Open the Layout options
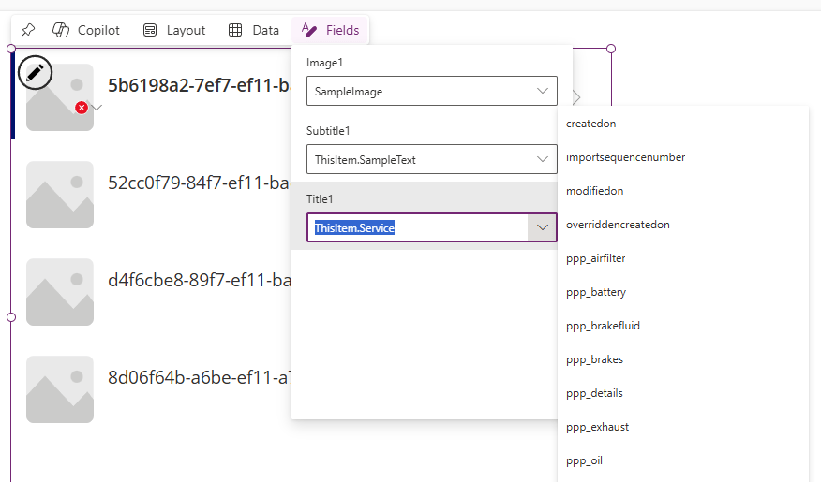 pos(174,30)
